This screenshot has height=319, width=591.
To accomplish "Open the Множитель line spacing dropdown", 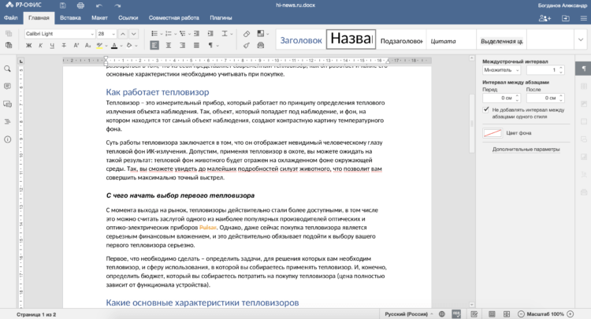I will 501,70.
